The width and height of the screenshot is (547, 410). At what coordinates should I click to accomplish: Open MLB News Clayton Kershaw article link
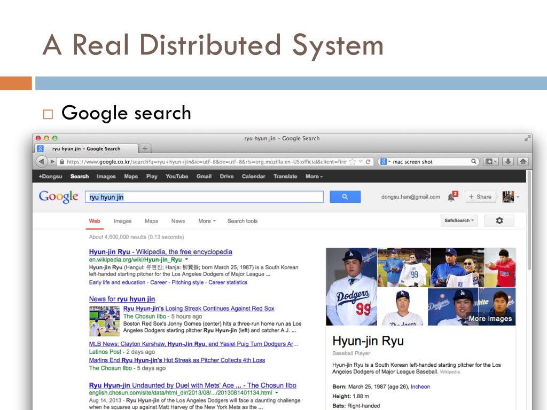(x=193, y=344)
